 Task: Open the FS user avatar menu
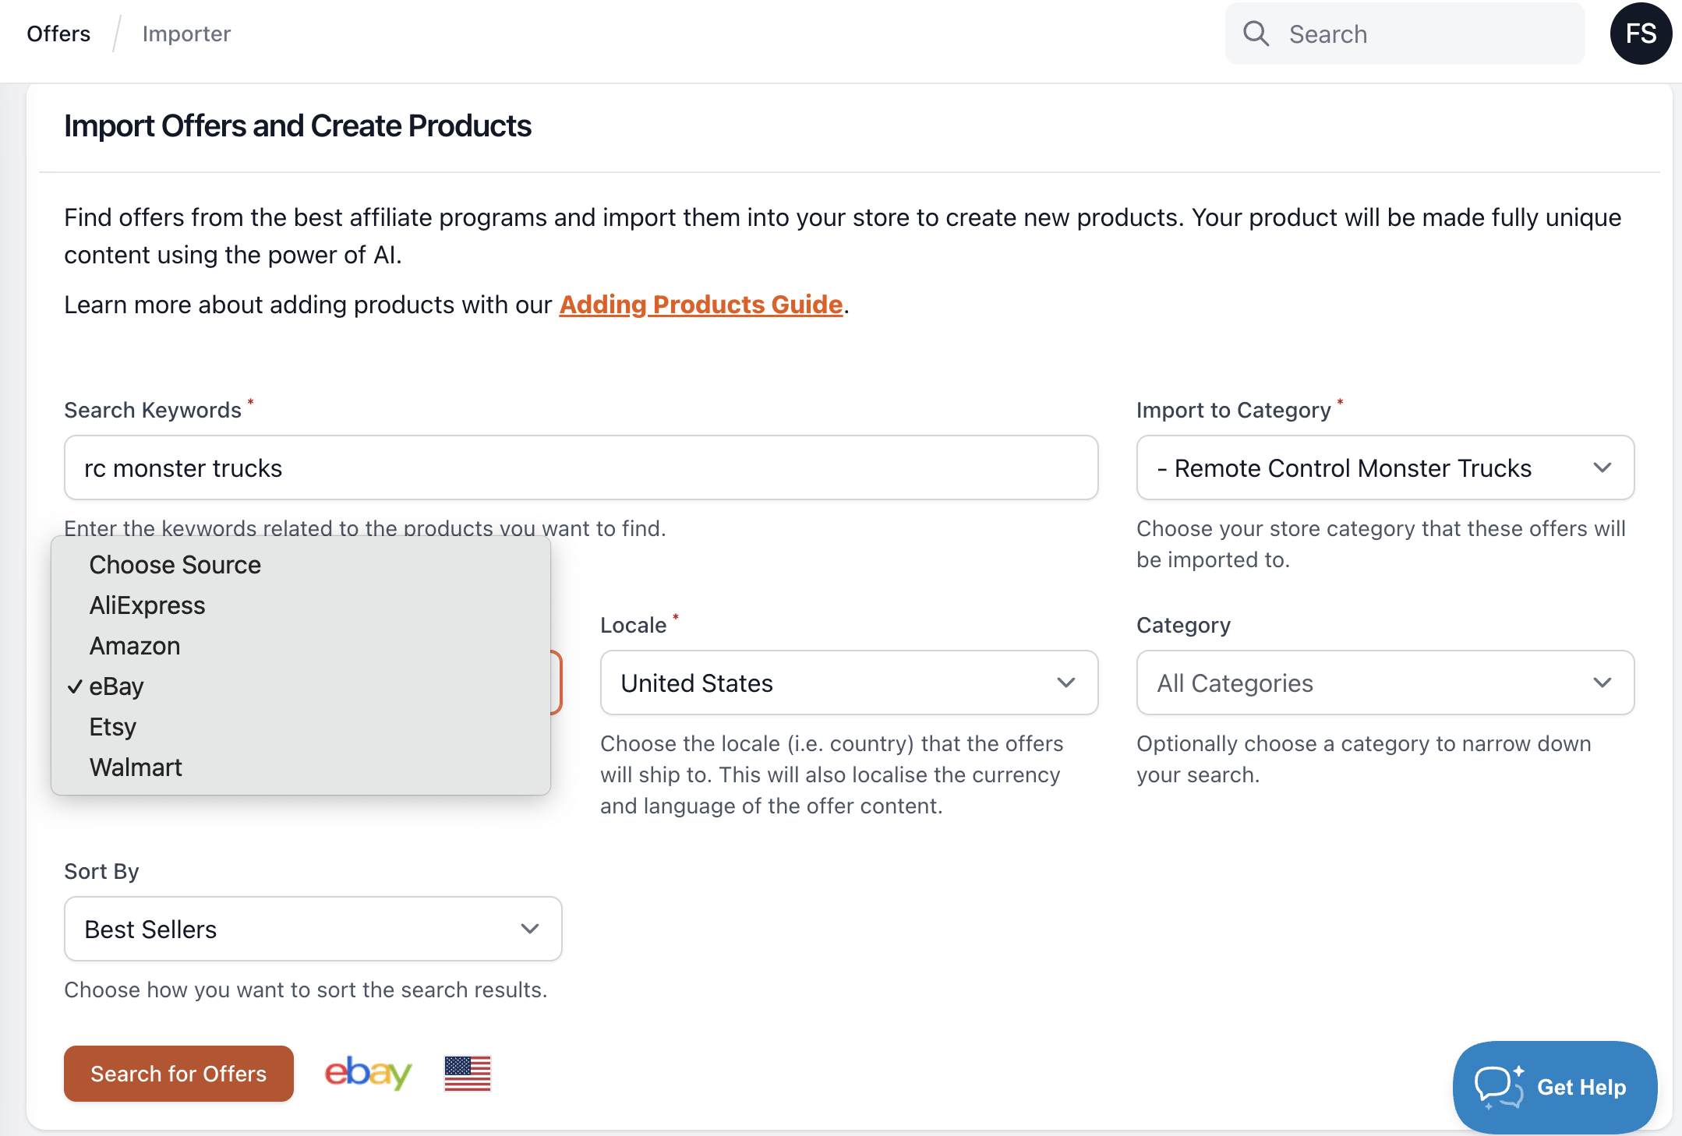[x=1641, y=34]
